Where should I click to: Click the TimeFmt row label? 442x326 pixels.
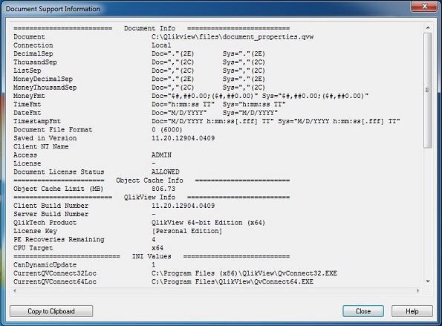point(27,105)
